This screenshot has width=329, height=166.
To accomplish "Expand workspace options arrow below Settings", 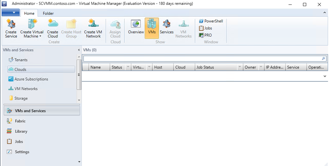I will click(79, 162).
